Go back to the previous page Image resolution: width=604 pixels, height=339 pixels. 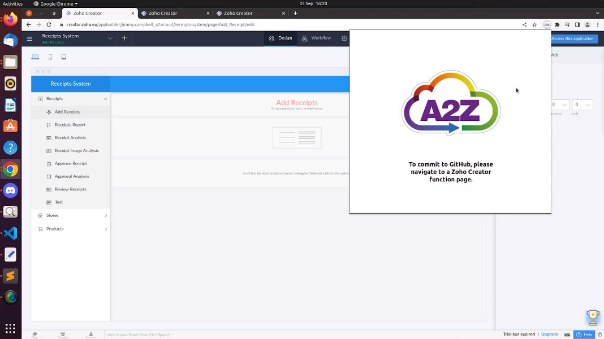(28, 25)
